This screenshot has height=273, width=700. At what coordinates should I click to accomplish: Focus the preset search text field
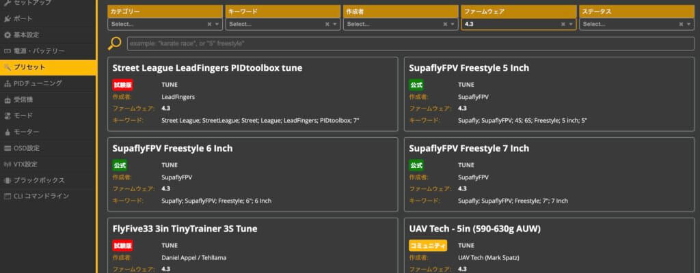click(x=411, y=44)
